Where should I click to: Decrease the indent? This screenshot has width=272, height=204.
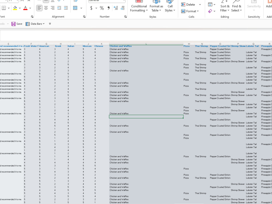[x=59, y=8]
